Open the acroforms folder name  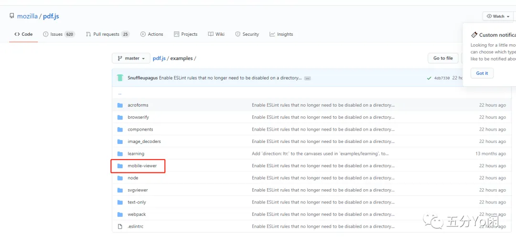138,105
